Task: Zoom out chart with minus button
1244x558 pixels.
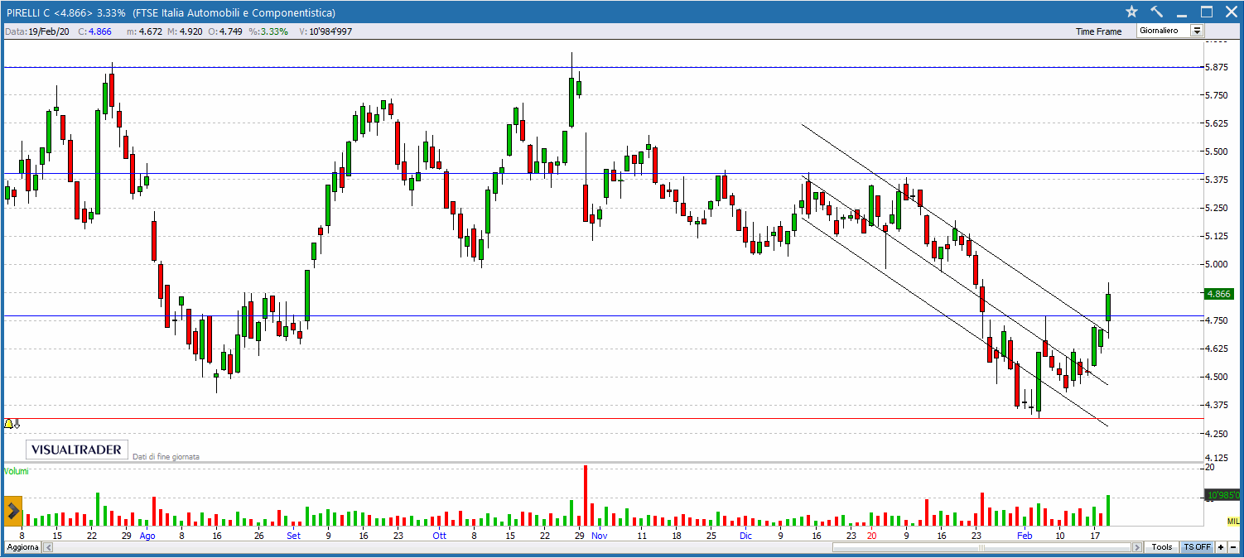Action: click(1233, 548)
